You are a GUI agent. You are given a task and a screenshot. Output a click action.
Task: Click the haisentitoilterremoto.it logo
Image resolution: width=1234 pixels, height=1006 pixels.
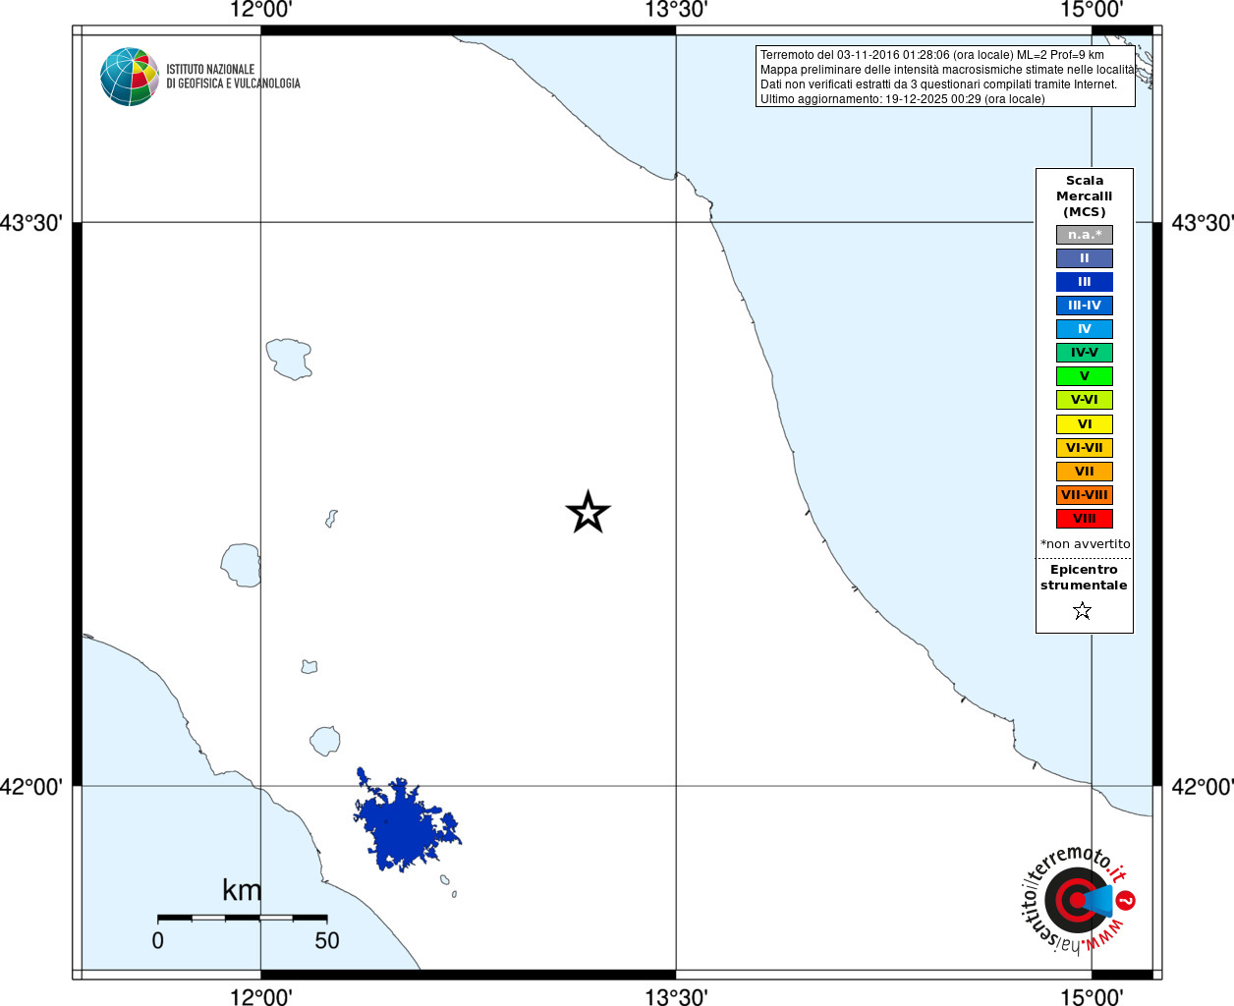(1079, 899)
